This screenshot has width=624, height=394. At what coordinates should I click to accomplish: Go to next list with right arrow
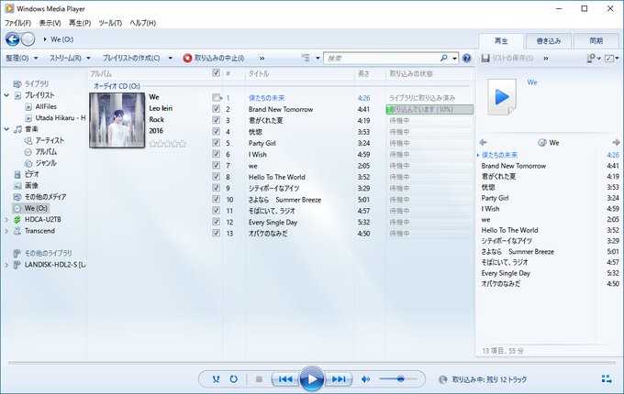[616, 142]
